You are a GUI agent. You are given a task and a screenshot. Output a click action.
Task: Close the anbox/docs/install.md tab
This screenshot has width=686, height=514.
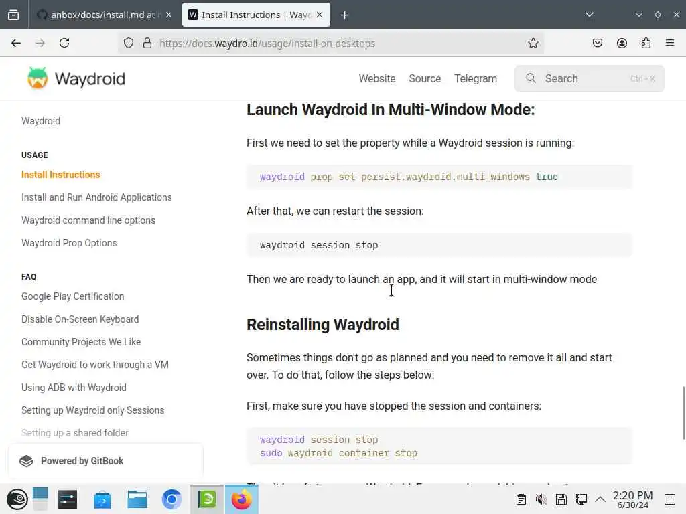click(169, 15)
